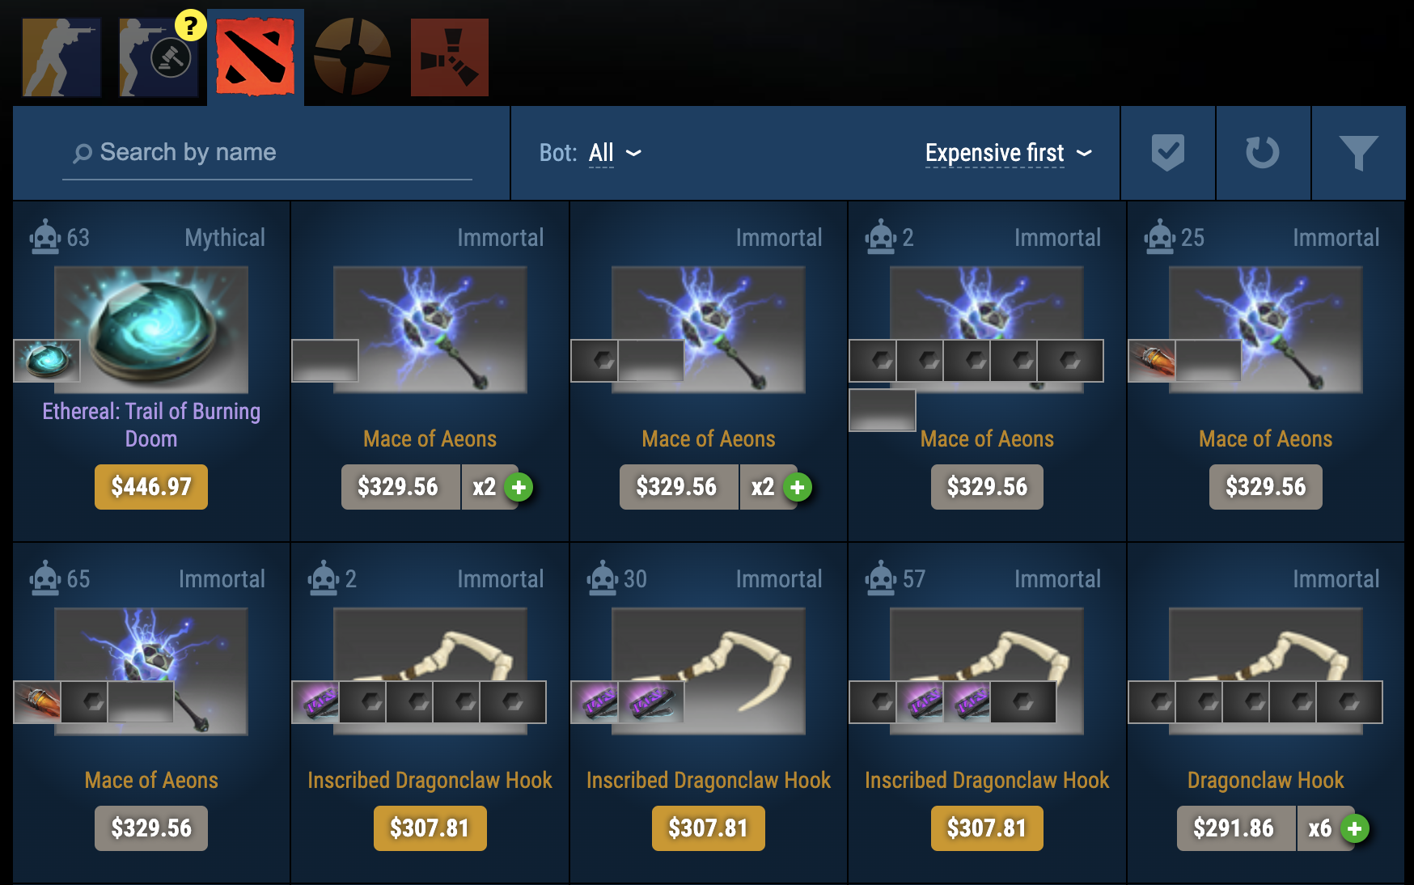The image size is (1414, 885).
Task: Click the bot 63 robot icon
Action: (45, 237)
